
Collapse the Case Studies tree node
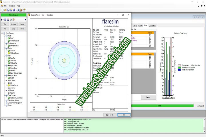click(4, 95)
